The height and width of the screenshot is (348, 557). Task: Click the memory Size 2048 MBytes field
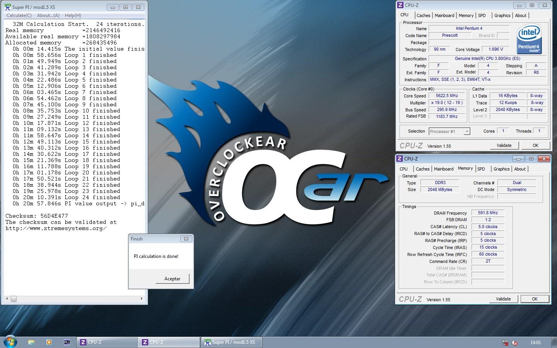tap(440, 190)
